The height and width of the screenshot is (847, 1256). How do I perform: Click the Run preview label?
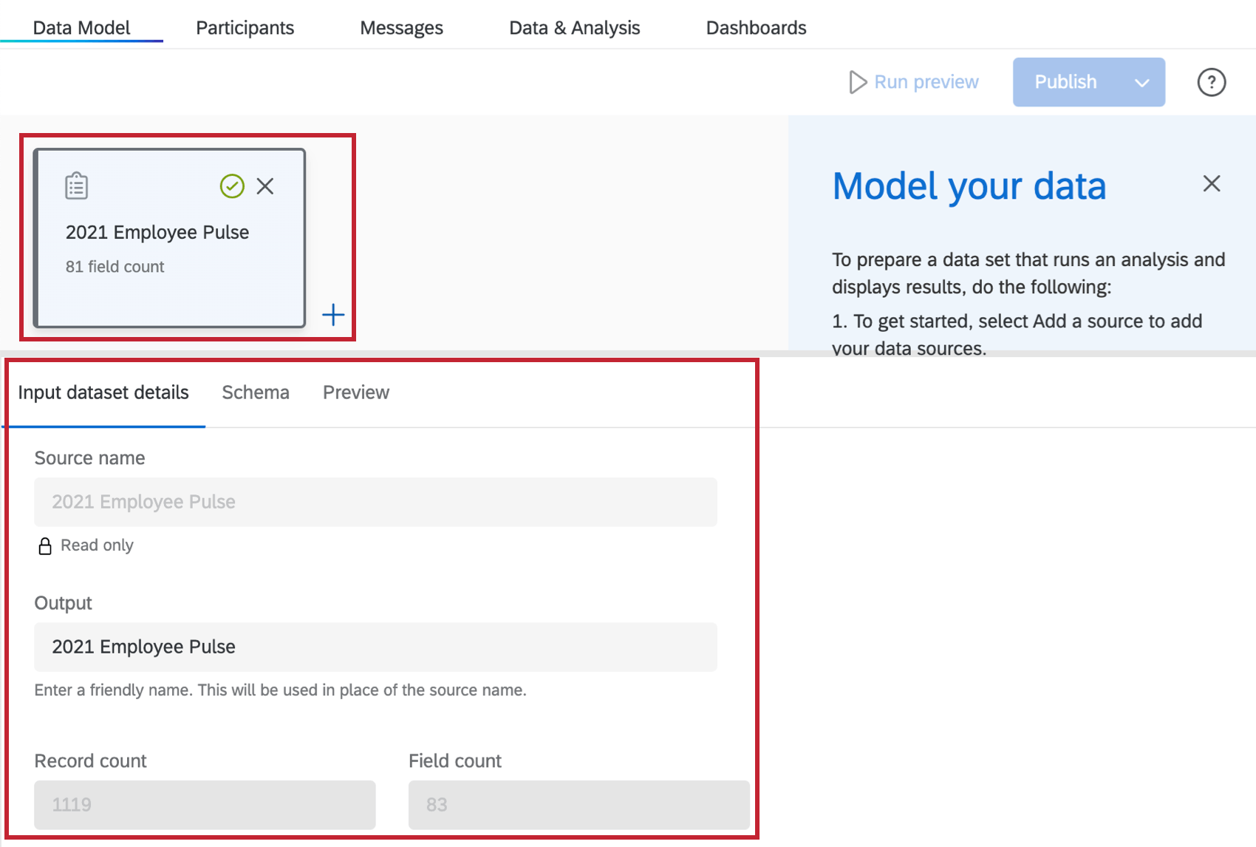(926, 82)
